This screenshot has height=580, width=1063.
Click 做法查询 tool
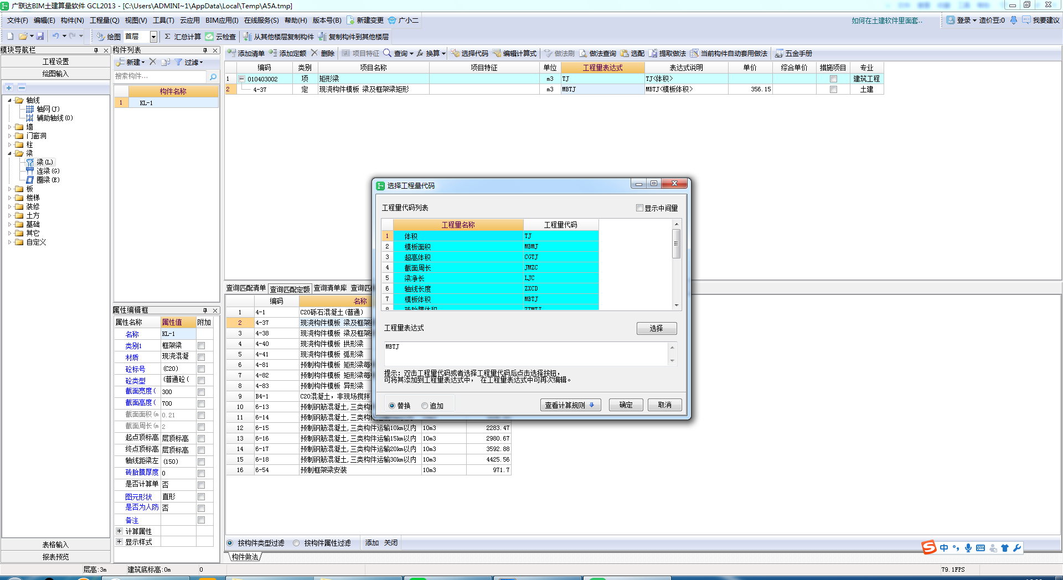point(597,53)
